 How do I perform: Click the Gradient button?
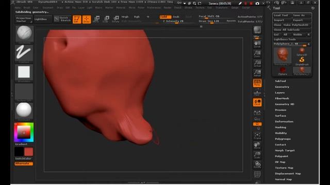(x=21, y=144)
